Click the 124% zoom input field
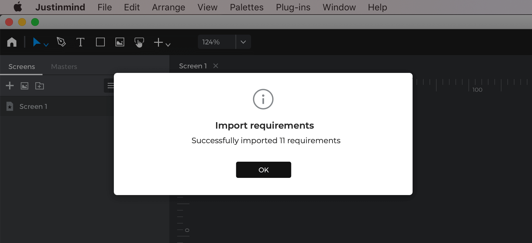The height and width of the screenshot is (243, 532). (x=216, y=42)
